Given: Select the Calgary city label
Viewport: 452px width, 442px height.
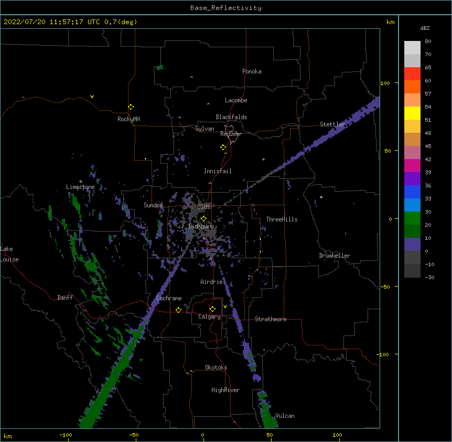Looking at the screenshot, I should pos(209,317).
